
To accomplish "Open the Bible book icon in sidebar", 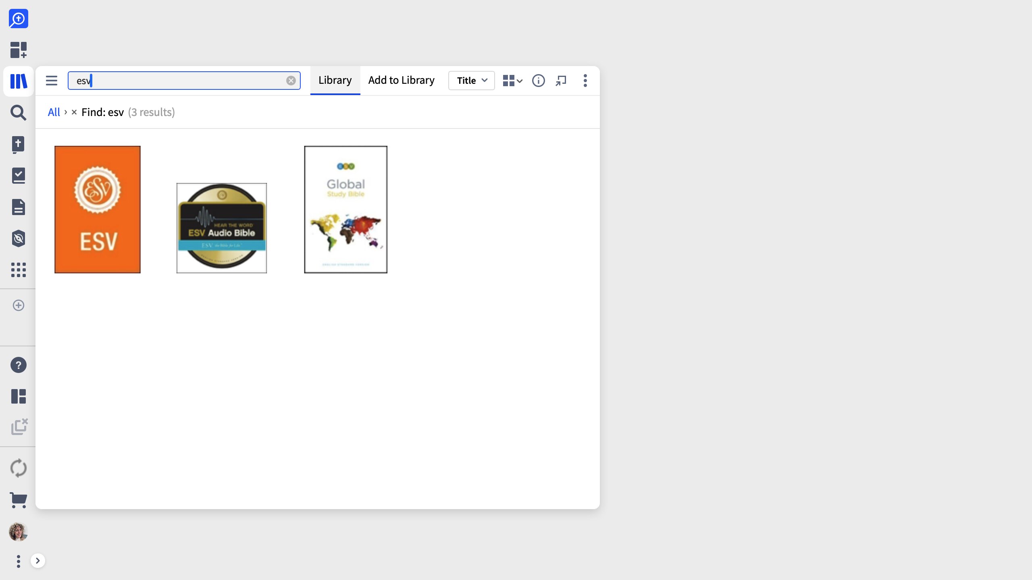I will [19, 145].
